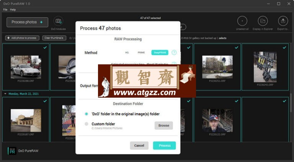This screenshot has width=294, height=162.
Task: Toggle checkmark on P3230251.ORF thumbnail
Action: coord(237,47)
